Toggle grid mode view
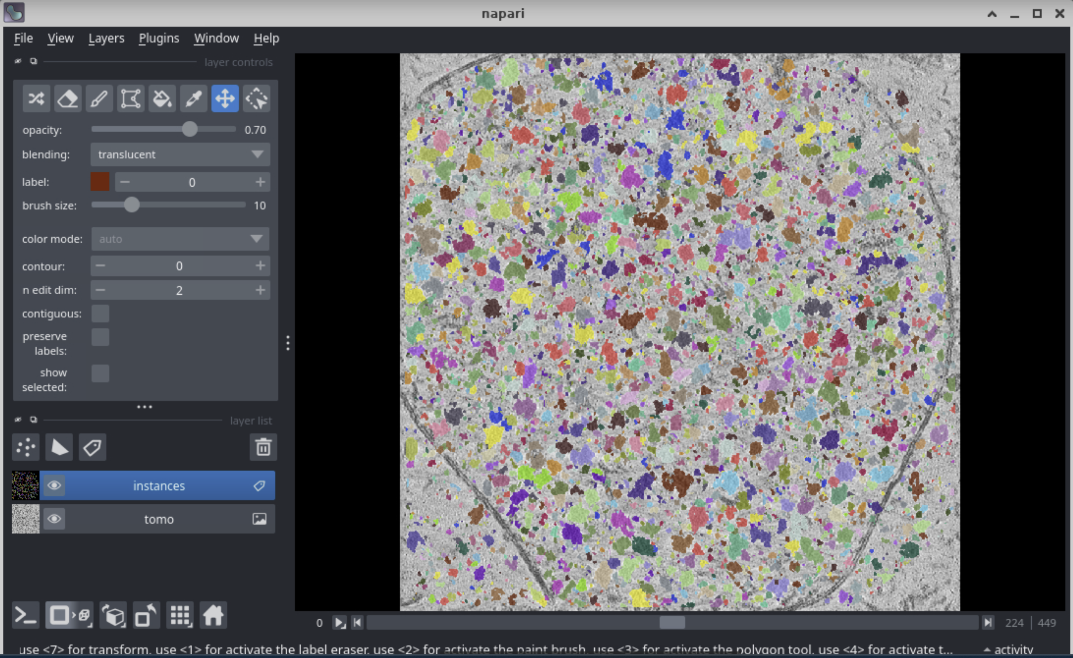Screen dimensions: 1073x658 (x=180, y=615)
